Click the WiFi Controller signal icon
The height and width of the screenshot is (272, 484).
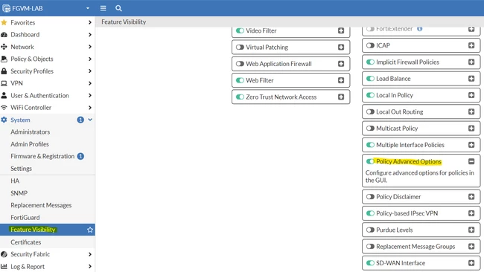coord(4,108)
